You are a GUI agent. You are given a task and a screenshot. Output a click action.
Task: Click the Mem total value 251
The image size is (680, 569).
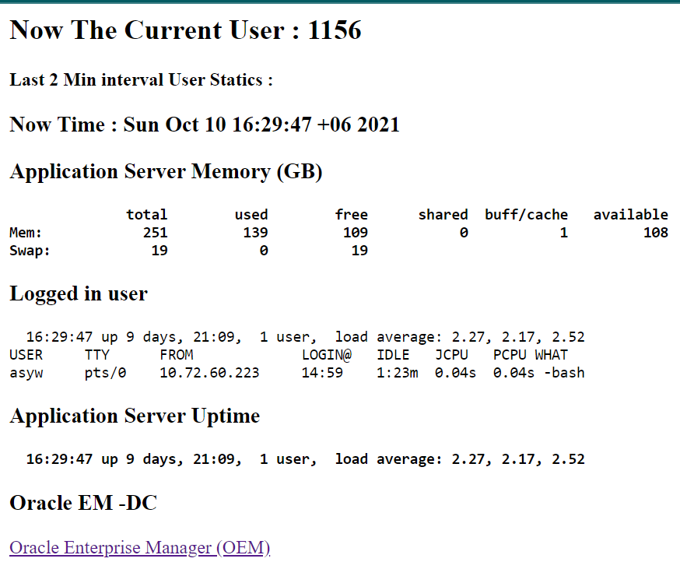156,233
